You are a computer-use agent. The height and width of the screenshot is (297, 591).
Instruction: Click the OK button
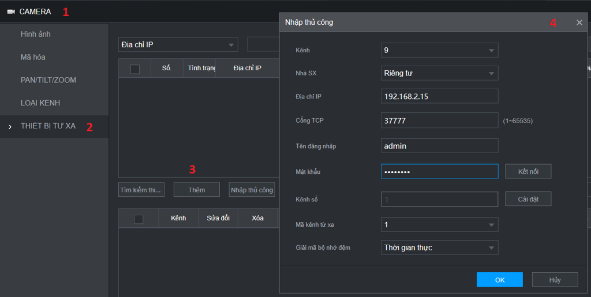[499, 280]
